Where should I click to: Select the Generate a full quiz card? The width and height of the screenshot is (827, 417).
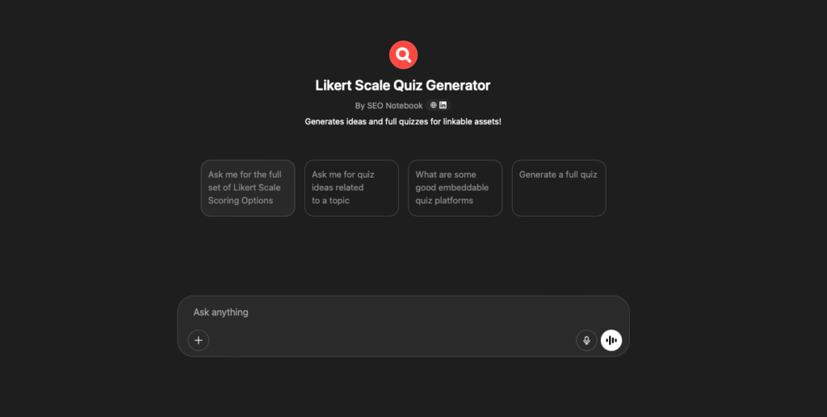[x=559, y=188]
